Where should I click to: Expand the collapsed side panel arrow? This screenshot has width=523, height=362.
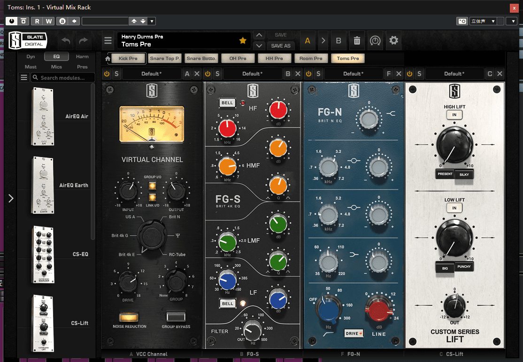click(x=11, y=198)
